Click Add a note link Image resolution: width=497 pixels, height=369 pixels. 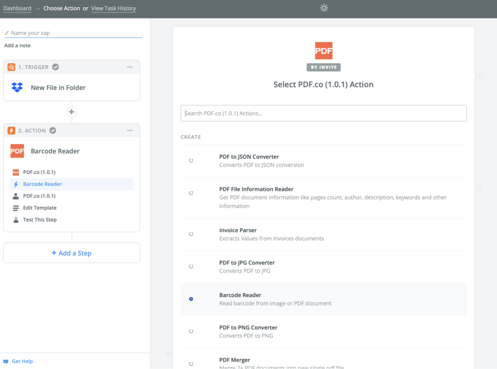[17, 45]
